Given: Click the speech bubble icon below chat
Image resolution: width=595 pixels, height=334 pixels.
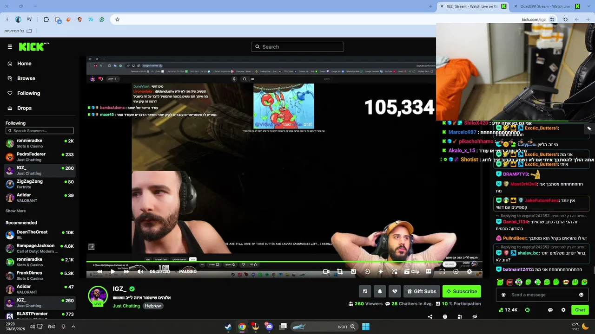Looking at the screenshot, I should 550,310.
